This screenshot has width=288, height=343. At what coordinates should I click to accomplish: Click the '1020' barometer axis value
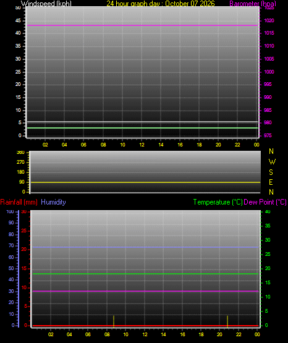click(x=269, y=20)
